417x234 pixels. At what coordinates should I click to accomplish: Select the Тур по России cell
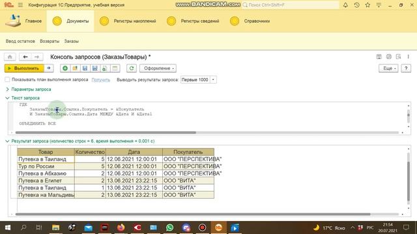click(46, 166)
